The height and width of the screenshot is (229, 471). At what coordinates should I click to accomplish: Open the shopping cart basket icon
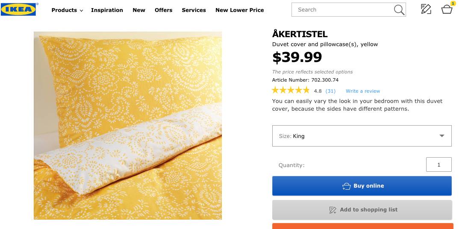(x=447, y=9)
